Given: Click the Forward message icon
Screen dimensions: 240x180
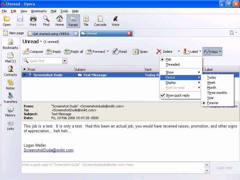Looking at the screenshot, I should pos(89,52).
